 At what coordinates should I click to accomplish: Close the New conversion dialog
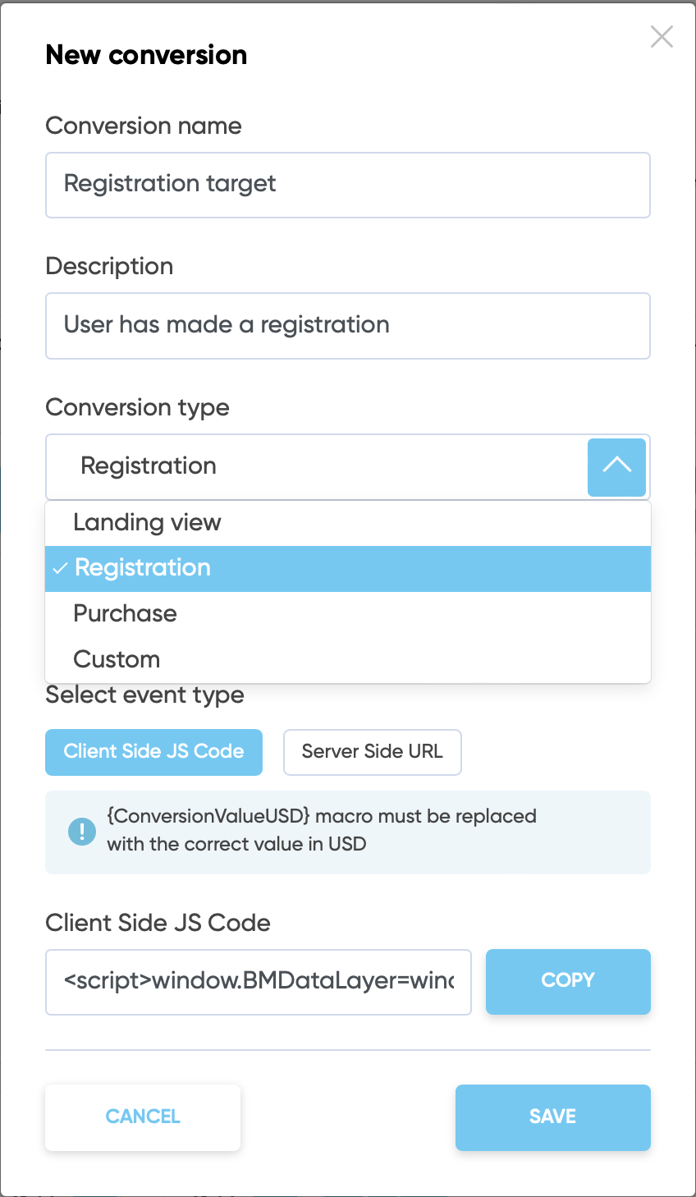click(x=662, y=37)
